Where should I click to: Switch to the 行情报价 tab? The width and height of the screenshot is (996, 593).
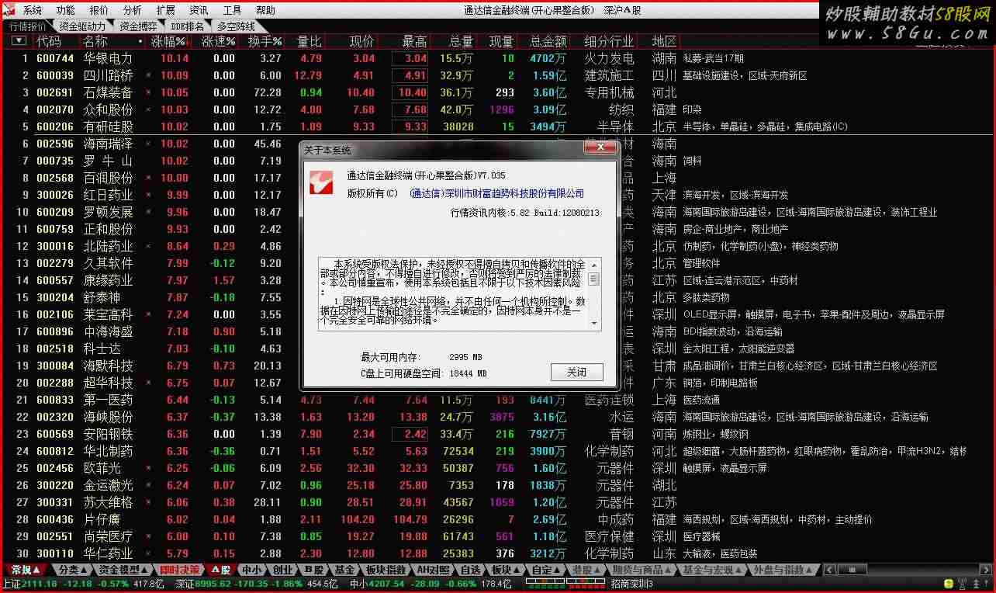[x=27, y=26]
